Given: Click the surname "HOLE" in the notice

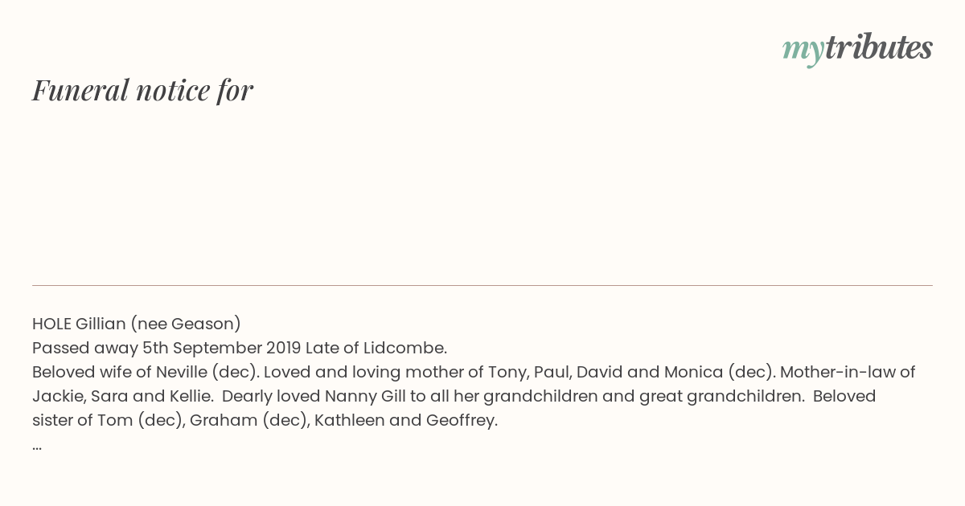Looking at the screenshot, I should click(51, 324).
